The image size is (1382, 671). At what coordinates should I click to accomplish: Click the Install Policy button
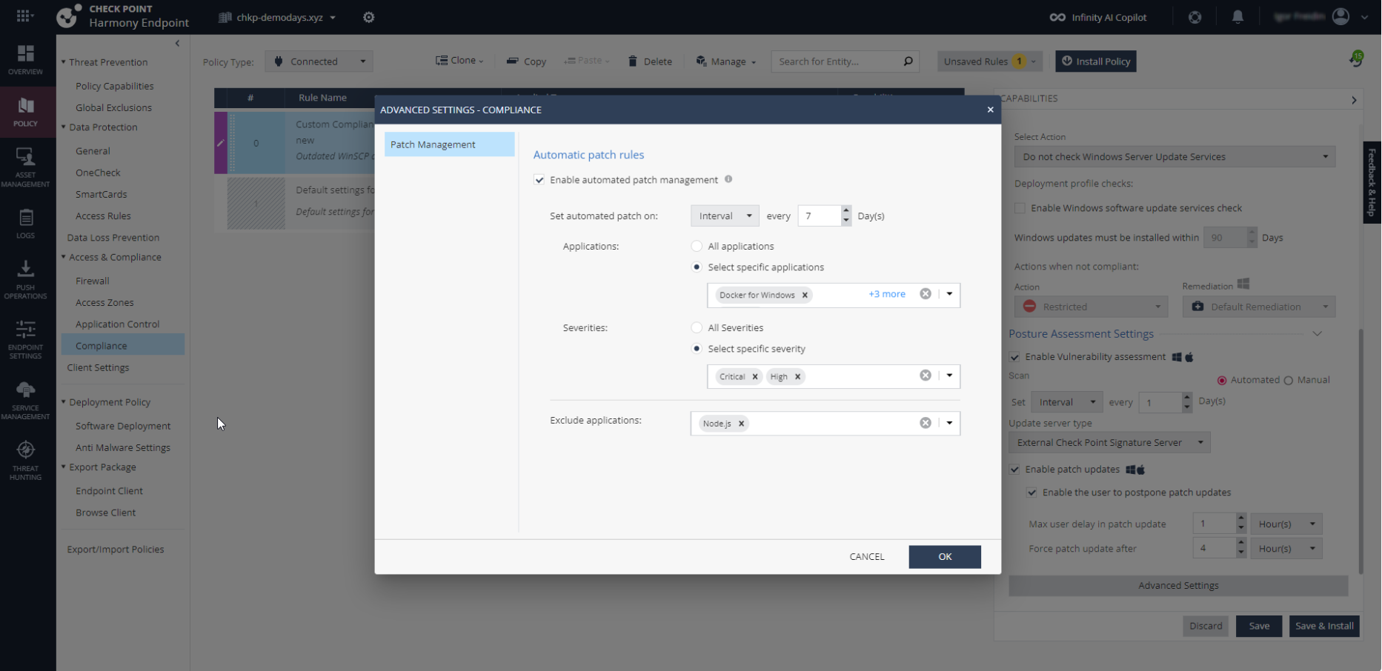coord(1096,61)
